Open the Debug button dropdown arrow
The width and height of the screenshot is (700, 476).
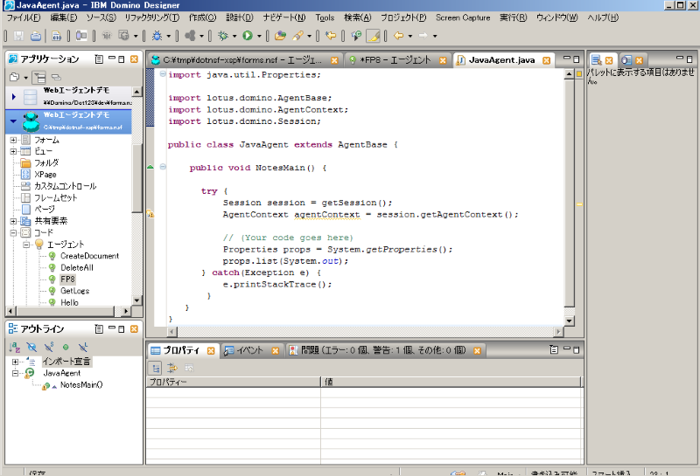[168, 36]
